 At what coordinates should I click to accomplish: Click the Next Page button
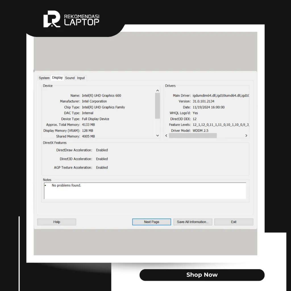tap(151, 222)
